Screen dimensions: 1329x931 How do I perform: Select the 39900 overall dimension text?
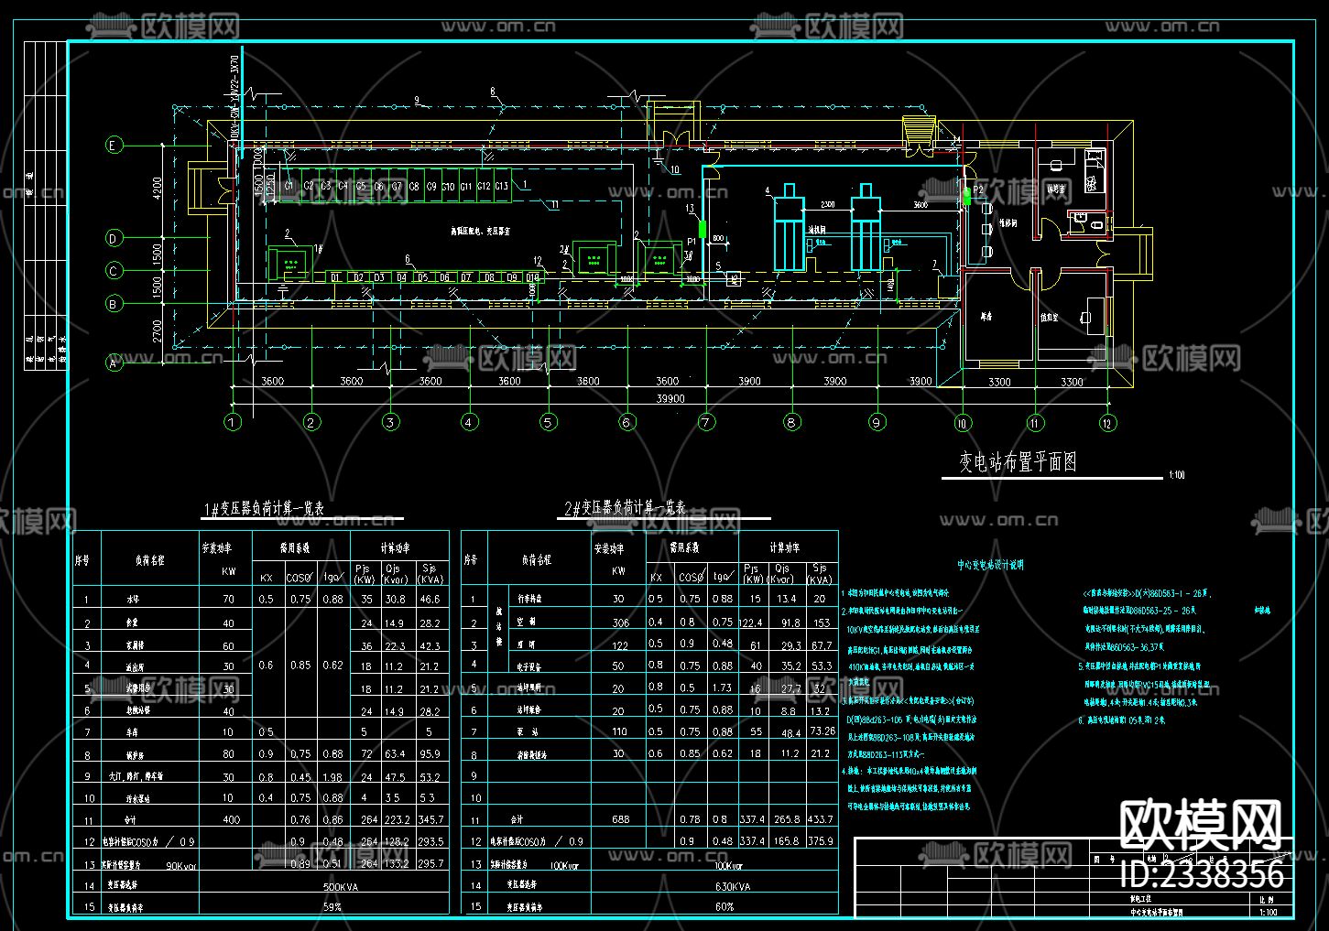[x=670, y=399]
